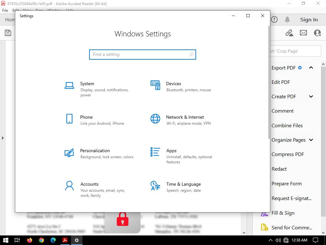Open the File menu
Viewport: 326px width, 245px height.
pyautogui.click(x=5, y=11)
